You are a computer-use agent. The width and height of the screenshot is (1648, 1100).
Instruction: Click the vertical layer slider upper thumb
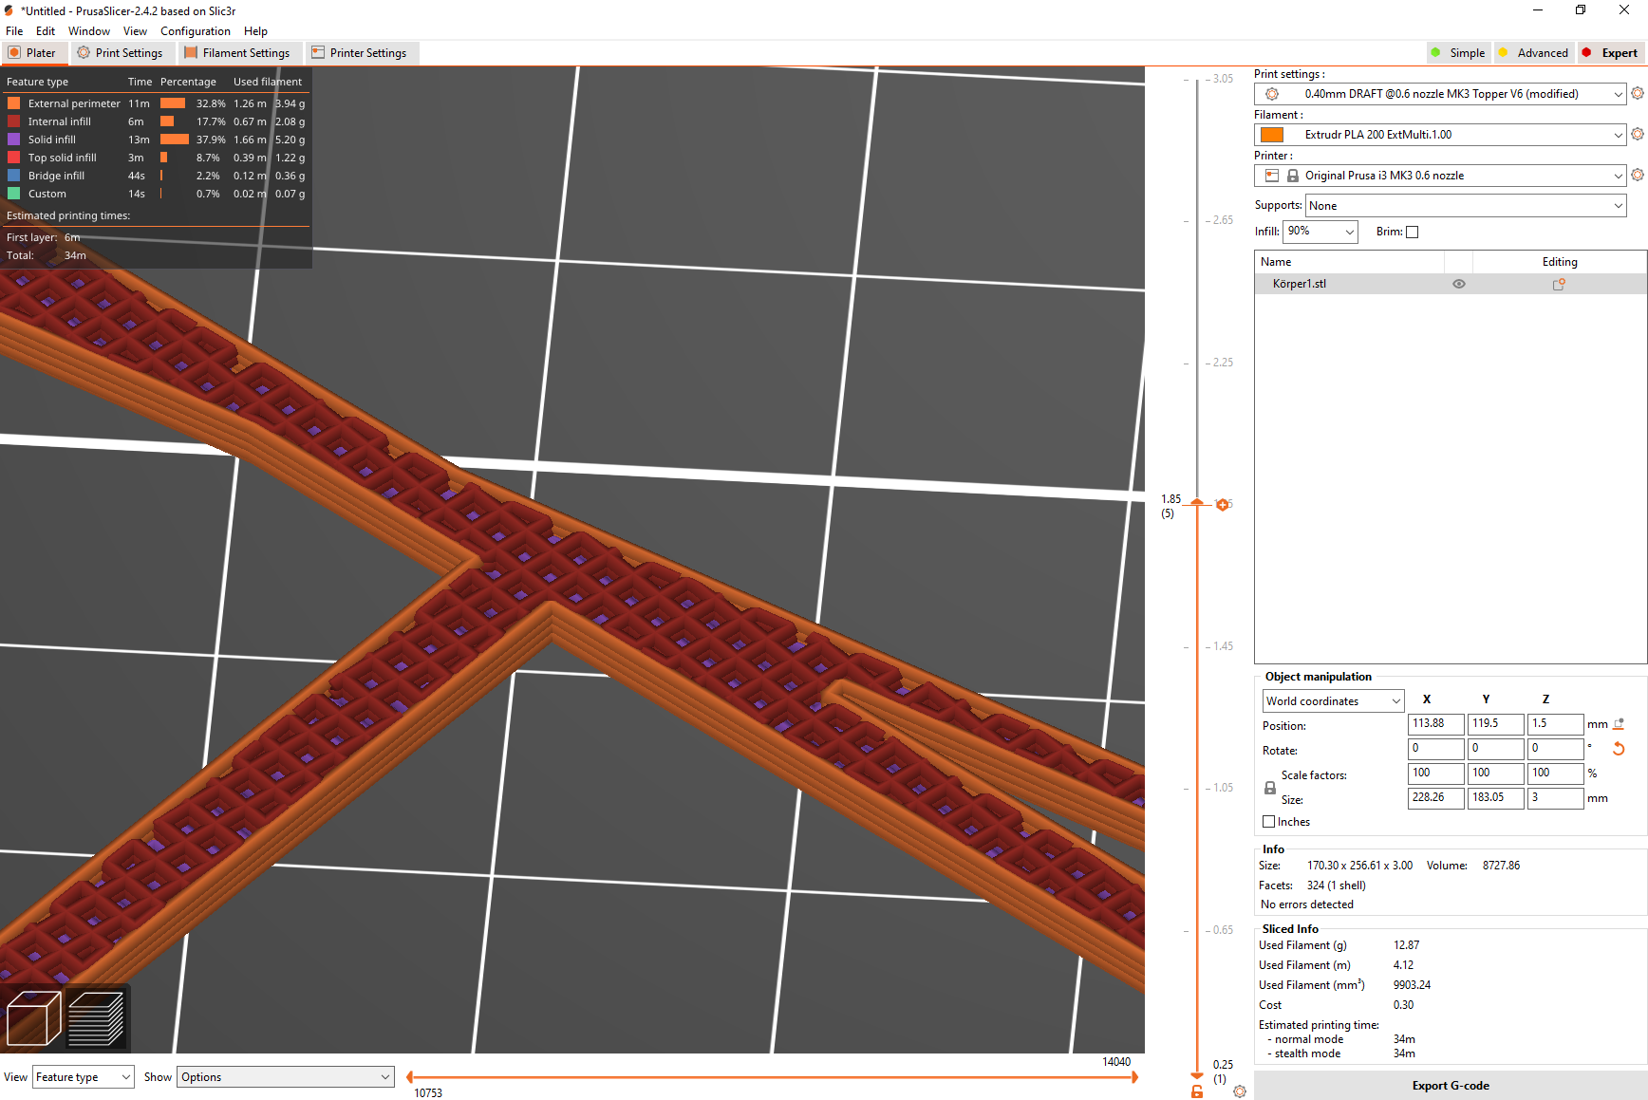(x=1197, y=502)
